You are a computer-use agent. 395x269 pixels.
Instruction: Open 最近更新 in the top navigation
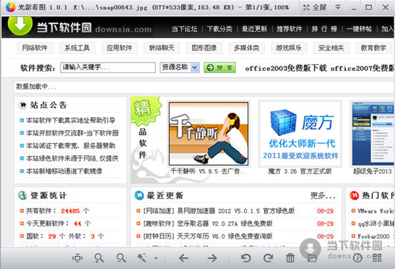coord(254,29)
